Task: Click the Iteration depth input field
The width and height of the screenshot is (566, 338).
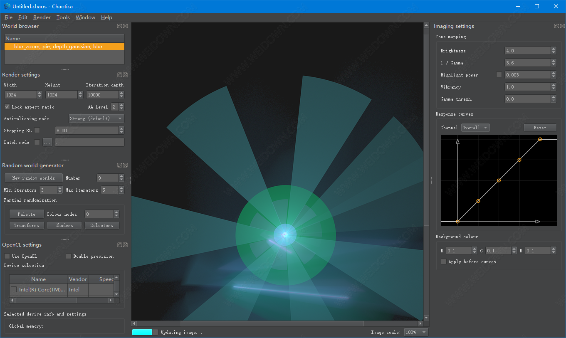Action: [102, 95]
